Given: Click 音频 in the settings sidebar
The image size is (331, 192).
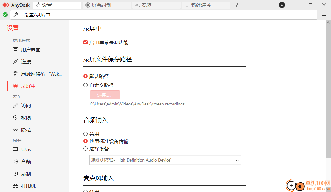Looking at the screenshot, I should tap(26, 162).
